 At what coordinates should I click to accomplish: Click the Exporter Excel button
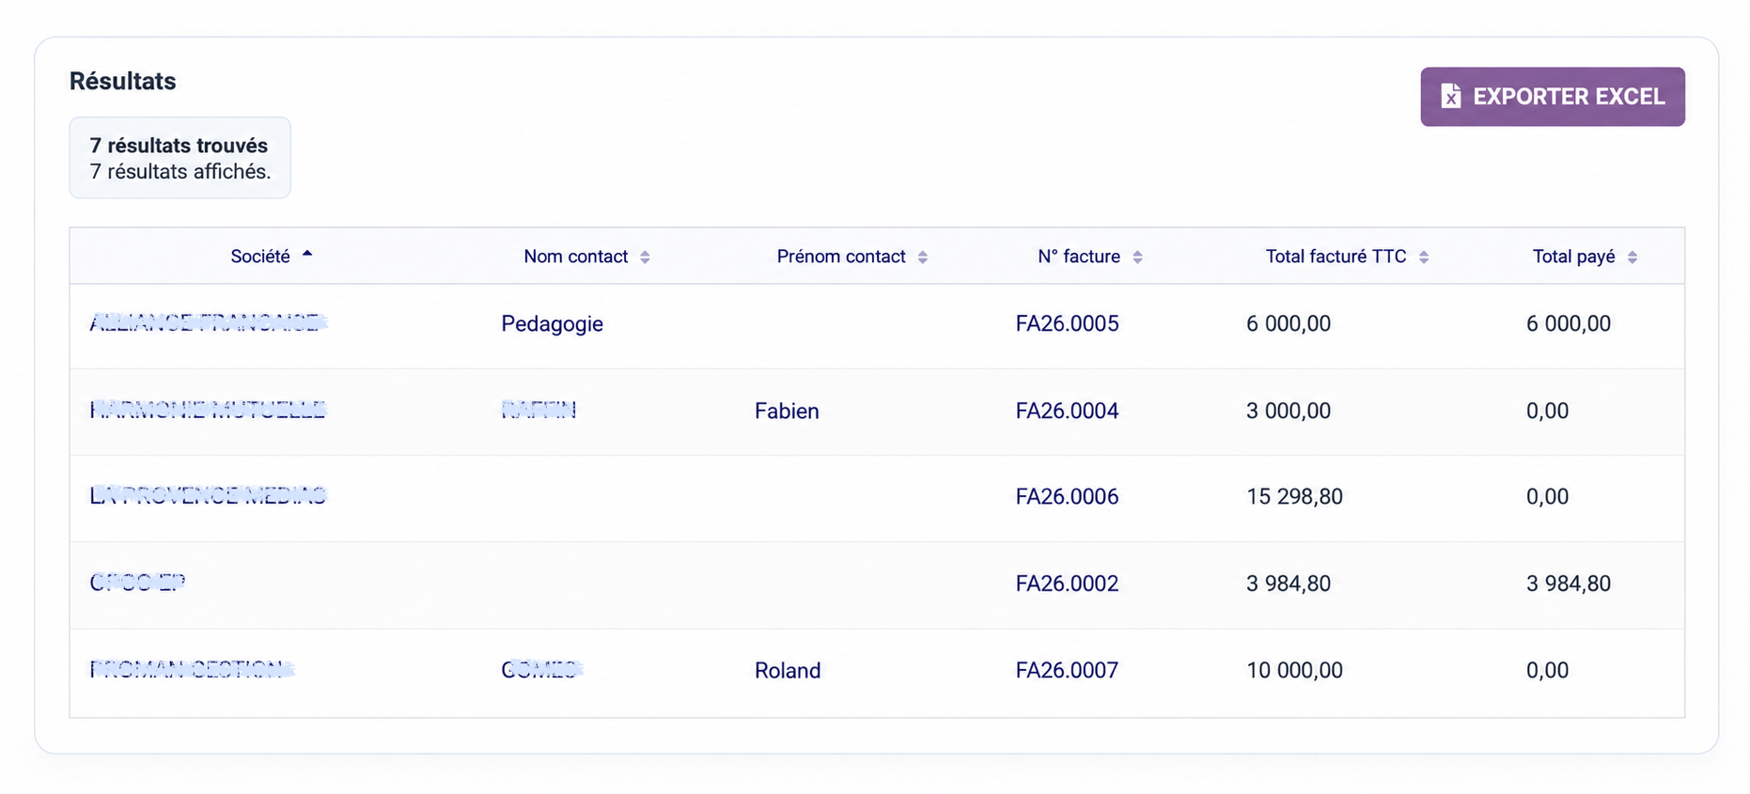click(1552, 97)
